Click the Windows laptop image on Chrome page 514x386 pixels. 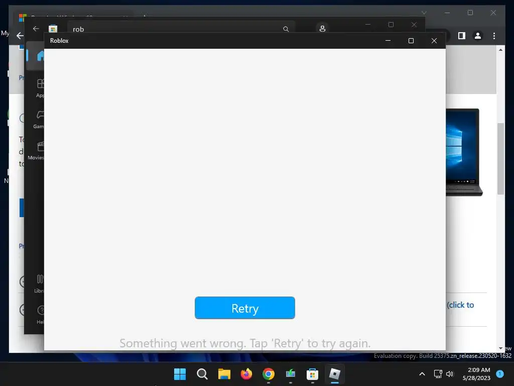463,152
